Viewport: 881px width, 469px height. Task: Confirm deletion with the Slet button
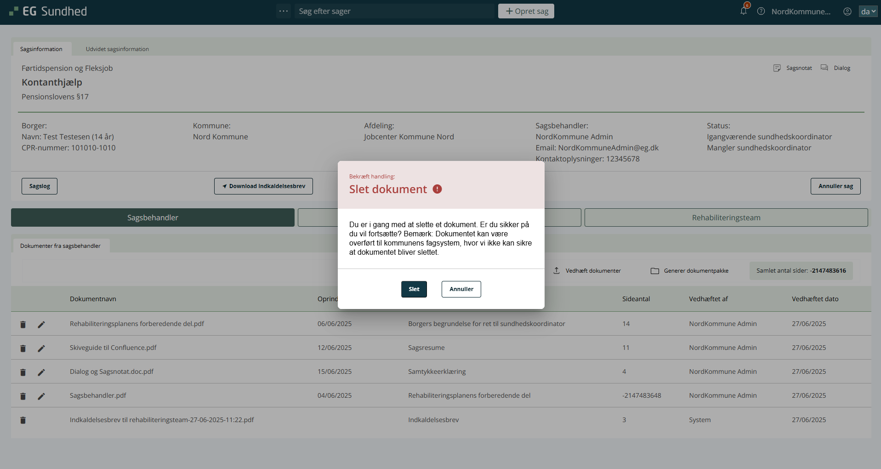click(414, 289)
